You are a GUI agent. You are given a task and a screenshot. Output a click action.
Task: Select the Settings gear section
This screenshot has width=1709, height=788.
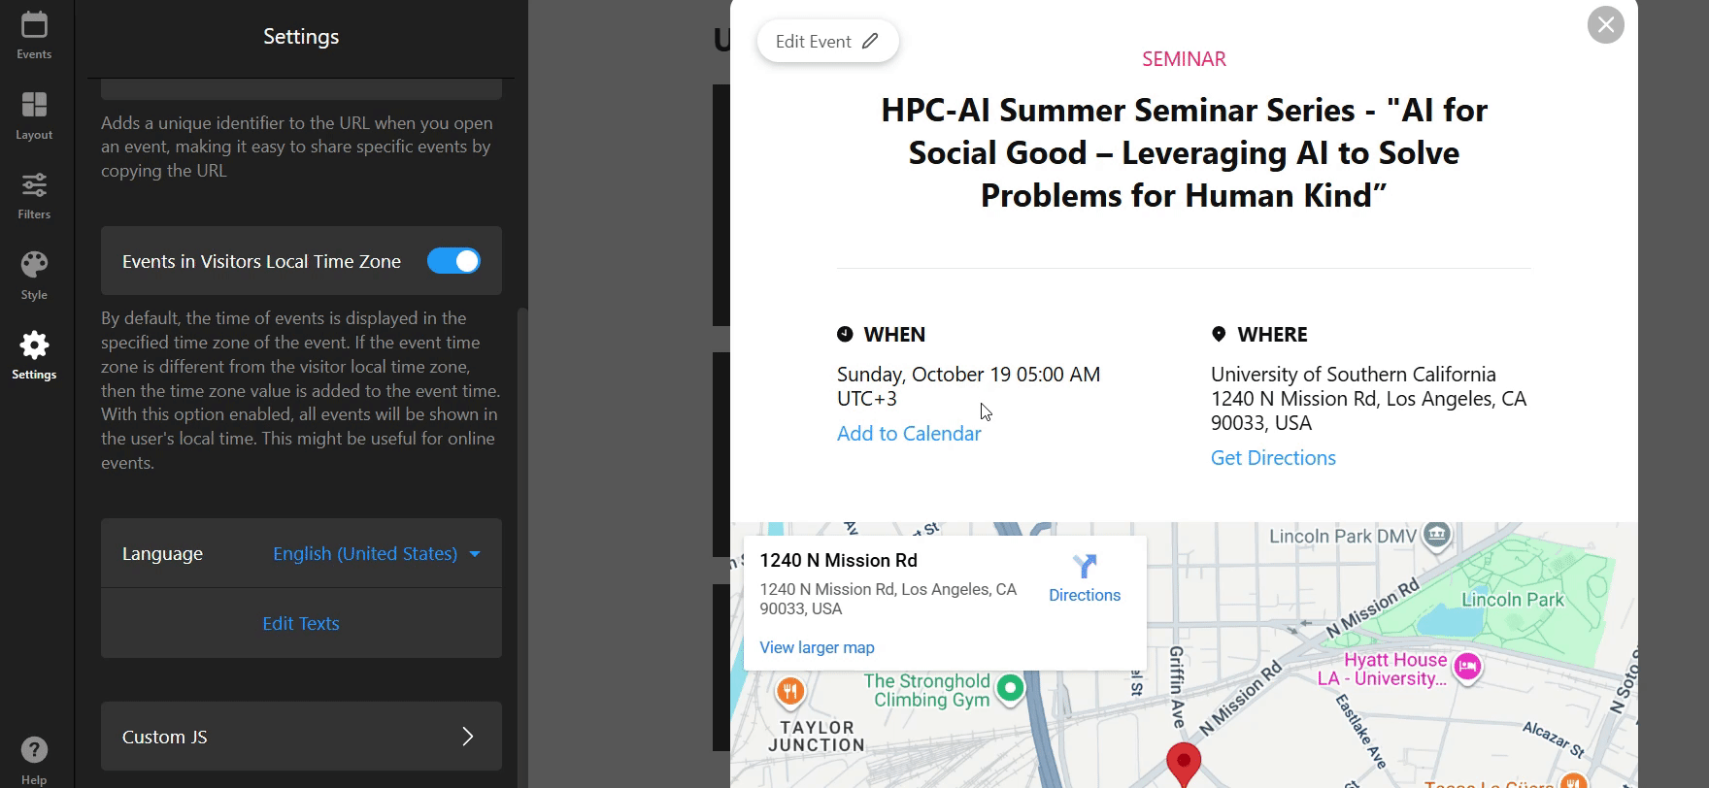coord(34,355)
